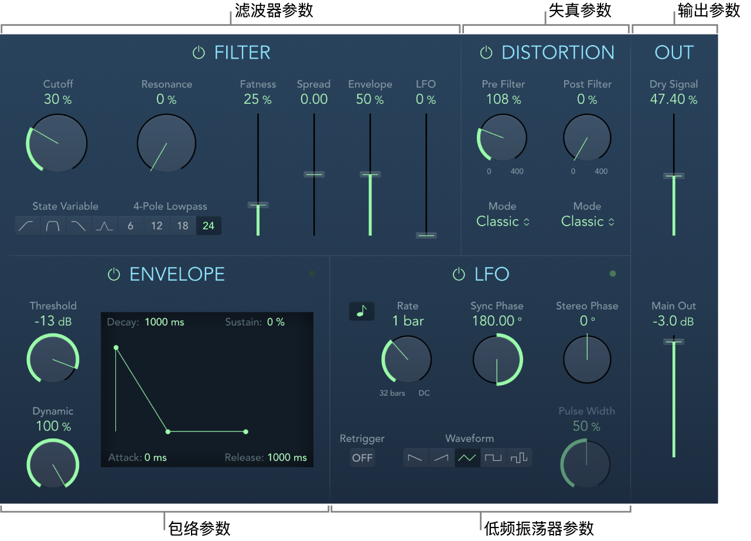751x541 pixels.
Task: Toggle the LFO tempo sync note button
Action: tap(361, 311)
